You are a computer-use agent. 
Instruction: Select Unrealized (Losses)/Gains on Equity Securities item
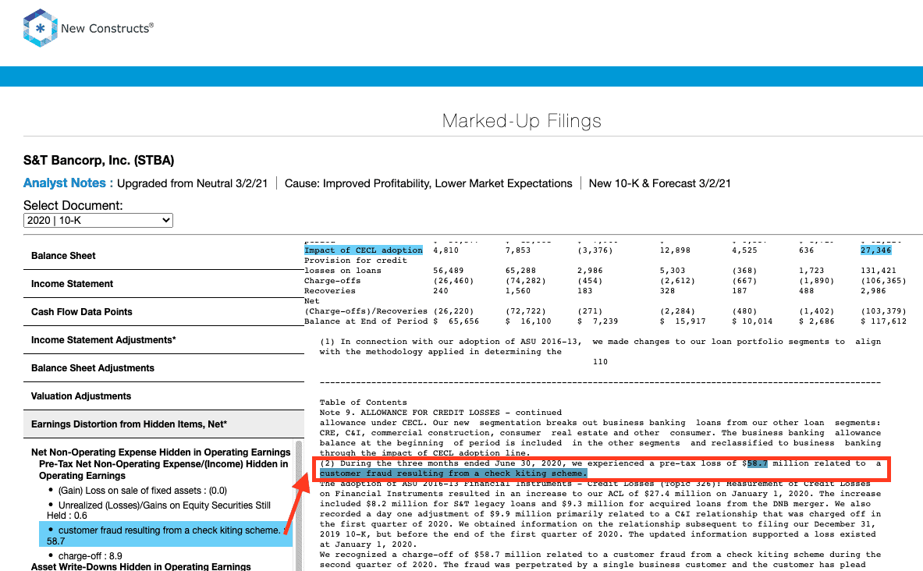(x=159, y=510)
